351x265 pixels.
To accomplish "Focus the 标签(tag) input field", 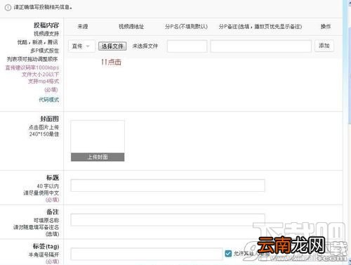I will [x=147, y=254].
